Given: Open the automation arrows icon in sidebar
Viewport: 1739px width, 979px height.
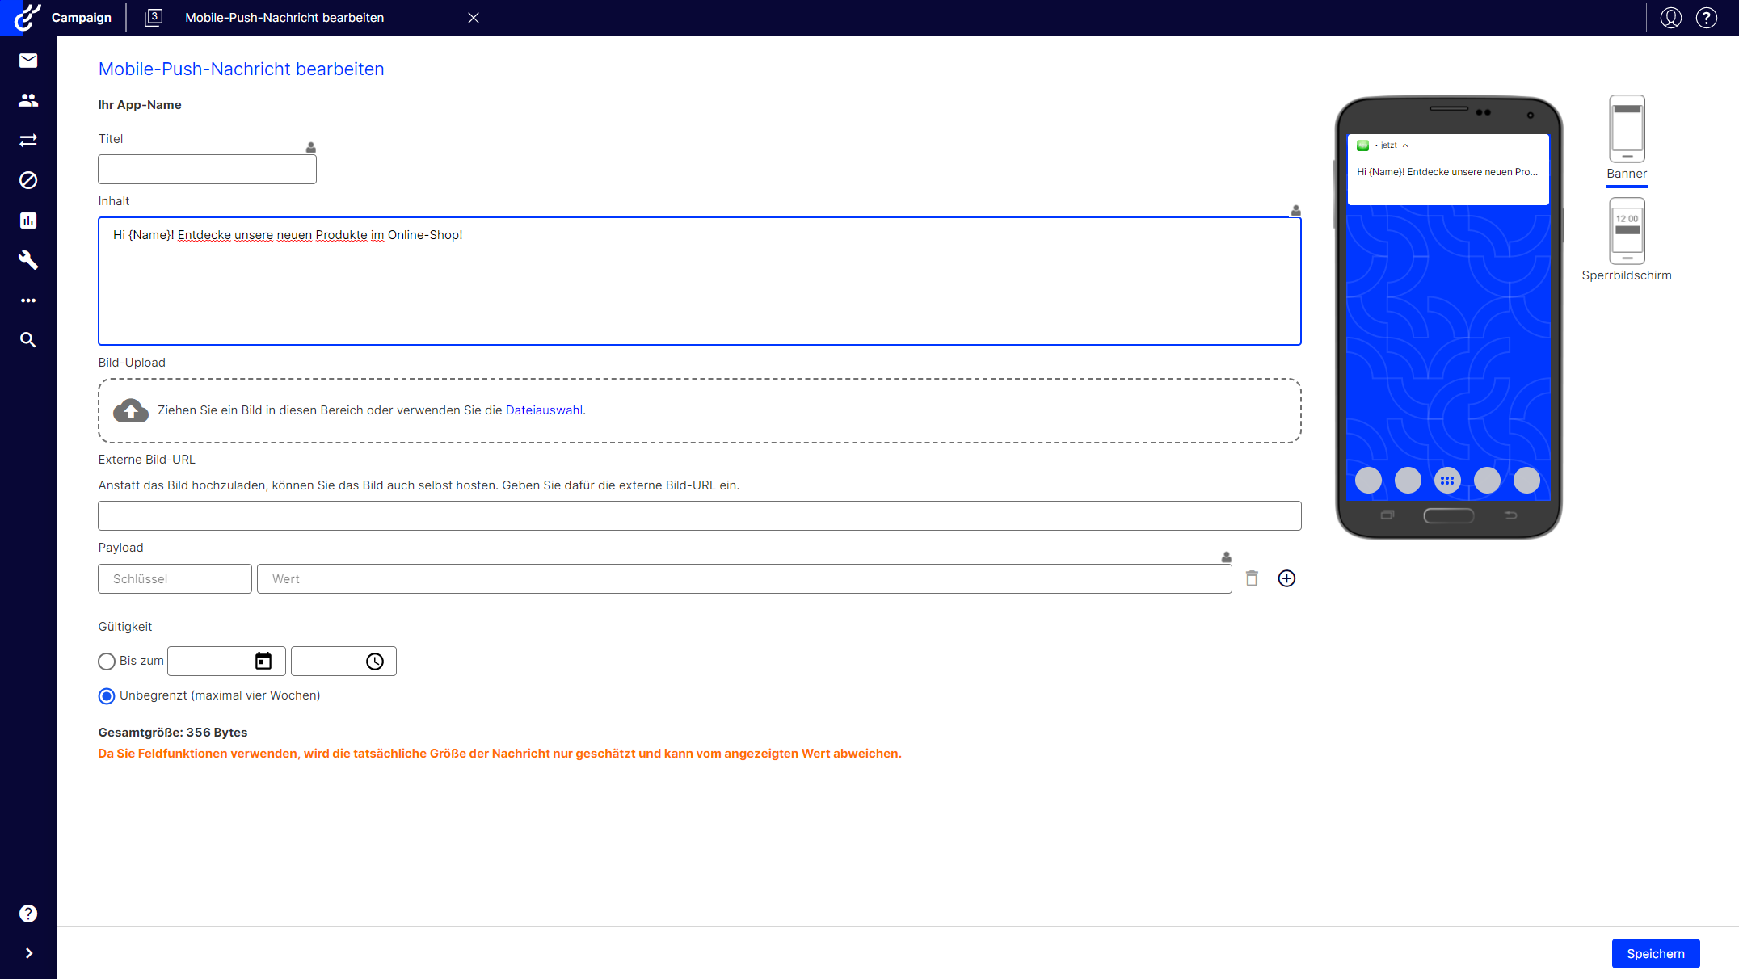Looking at the screenshot, I should tap(27, 140).
